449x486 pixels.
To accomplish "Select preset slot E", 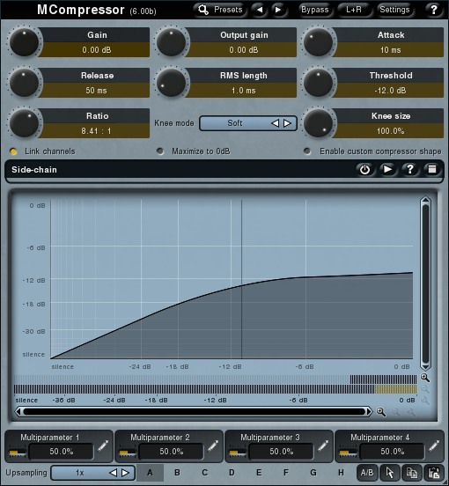I will pyautogui.click(x=259, y=473).
